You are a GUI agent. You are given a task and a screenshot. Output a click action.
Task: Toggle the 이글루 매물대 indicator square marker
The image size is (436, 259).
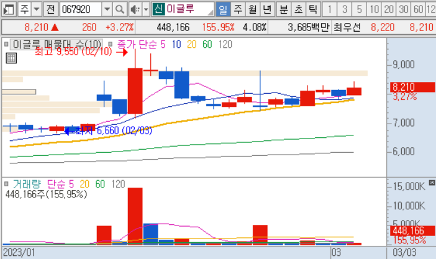click(x=6, y=44)
